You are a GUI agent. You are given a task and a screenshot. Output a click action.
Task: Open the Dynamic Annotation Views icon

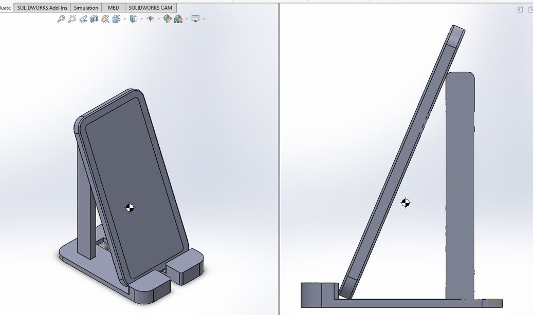coord(105,19)
